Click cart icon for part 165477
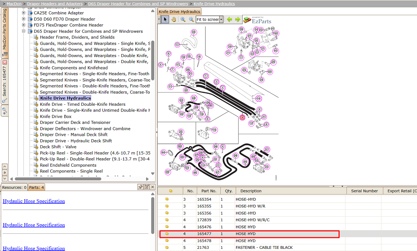Screen dimensions: 417x251 coord(167,234)
